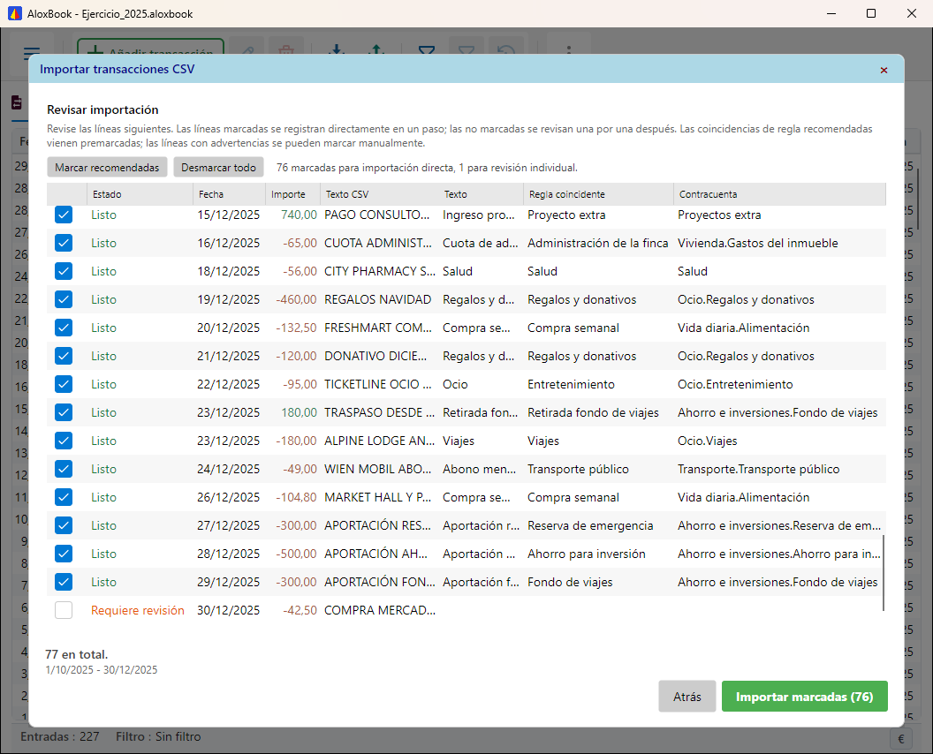This screenshot has height=754, width=933.
Task: Click the table vertical scrollbar thumb
Action: click(884, 572)
